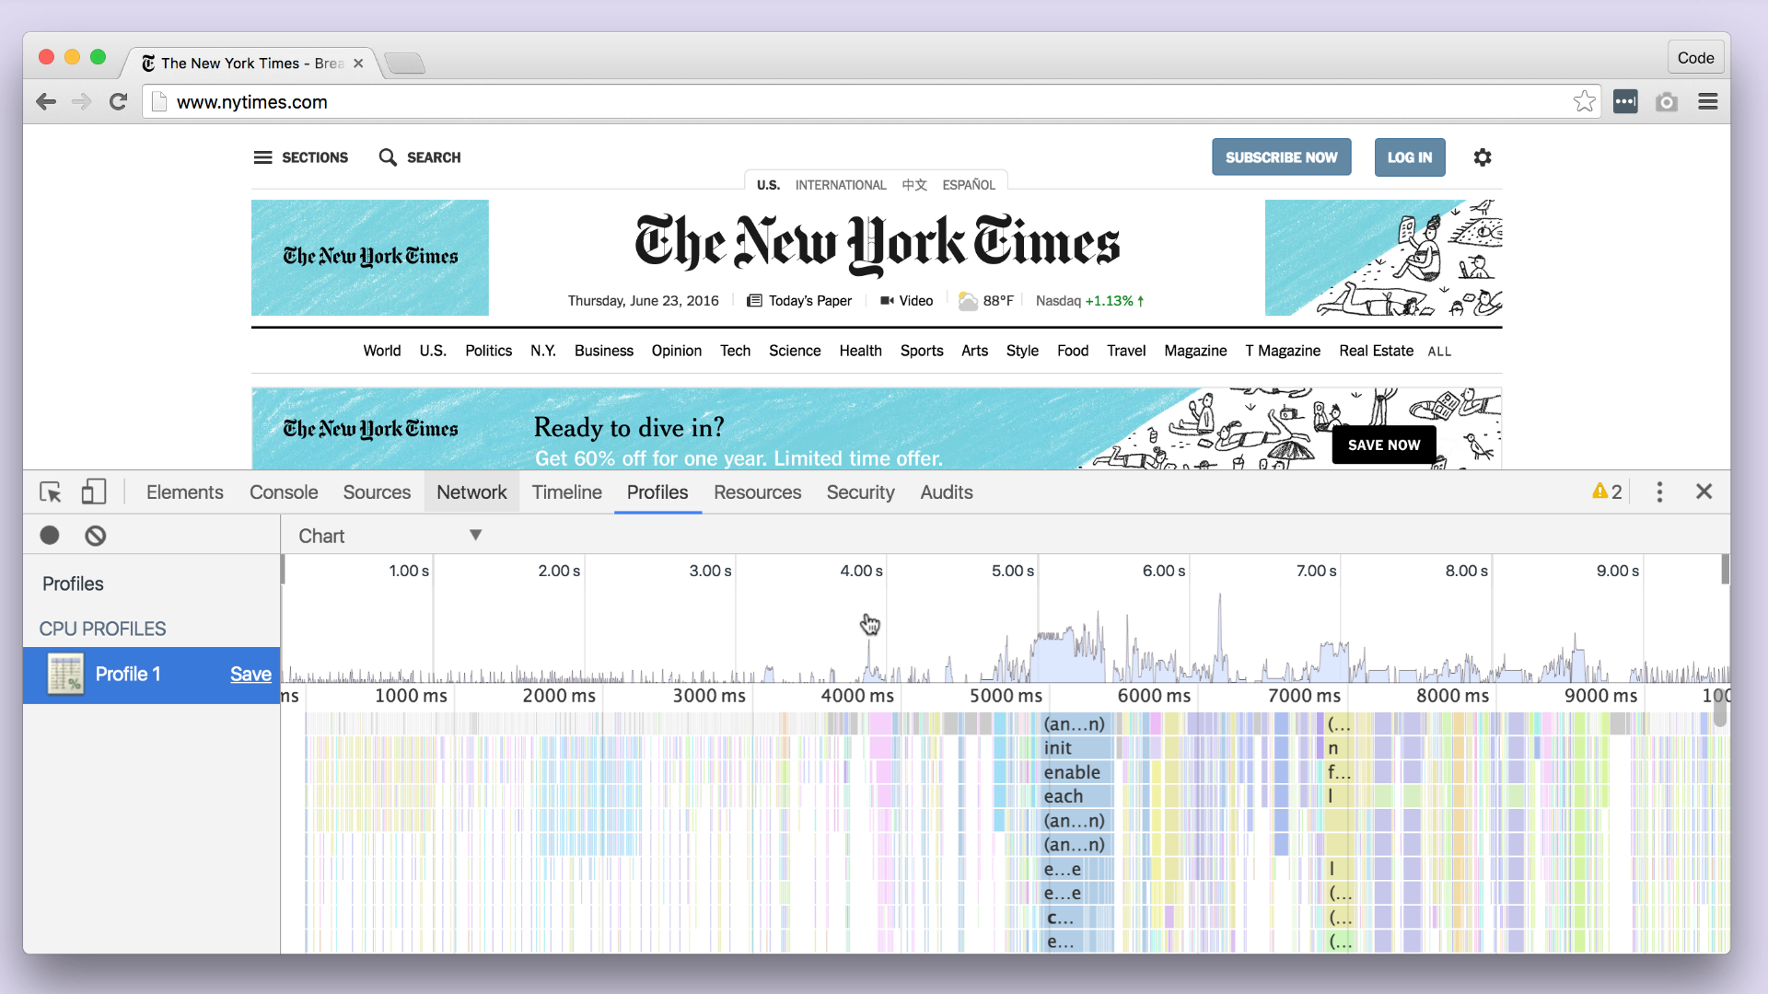Switch to the Sources tab
The height and width of the screenshot is (994, 1768).
click(377, 492)
